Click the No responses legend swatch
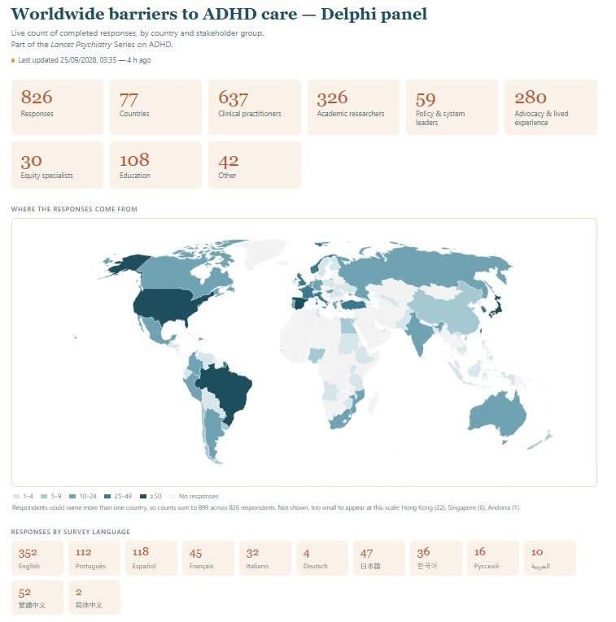Viewport: 616px width, 622px height. [173, 496]
